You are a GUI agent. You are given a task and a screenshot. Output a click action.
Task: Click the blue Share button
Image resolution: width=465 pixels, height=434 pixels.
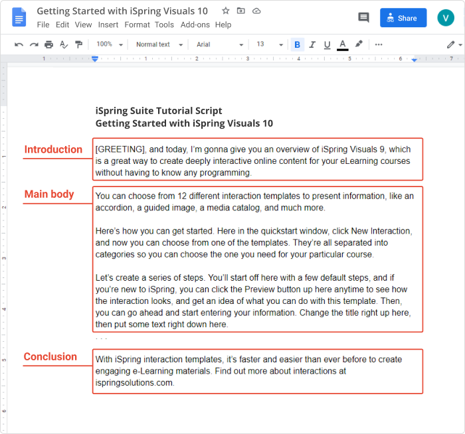click(x=403, y=18)
